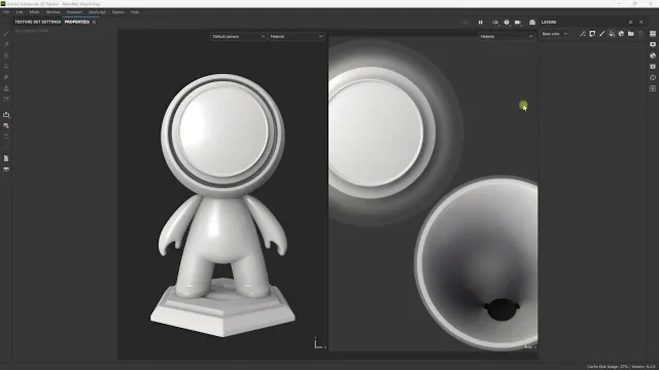Open Material dropdown in 2D viewport

(x=506, y=36)
